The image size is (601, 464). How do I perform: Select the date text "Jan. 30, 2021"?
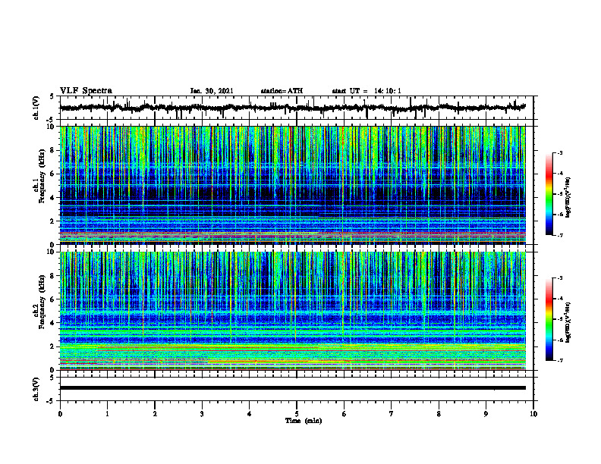pyautogui.click(x=212, y=91)
